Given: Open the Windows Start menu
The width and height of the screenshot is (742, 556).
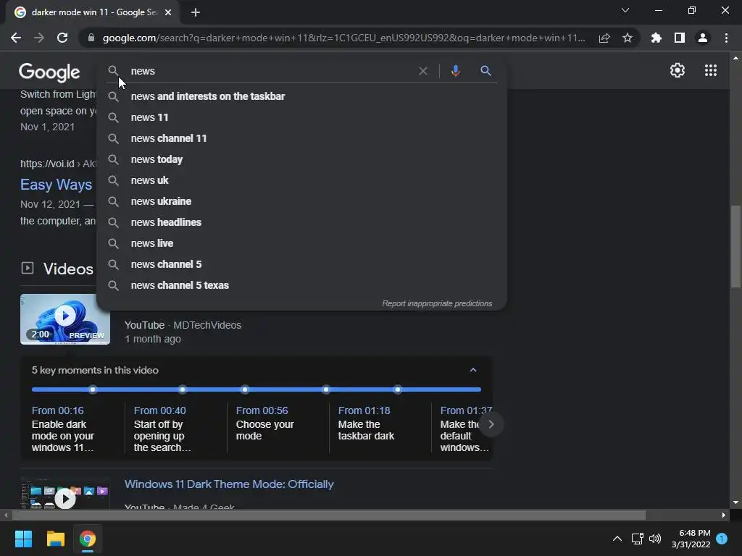Looking at the screenshot, I should pos(23,539).
